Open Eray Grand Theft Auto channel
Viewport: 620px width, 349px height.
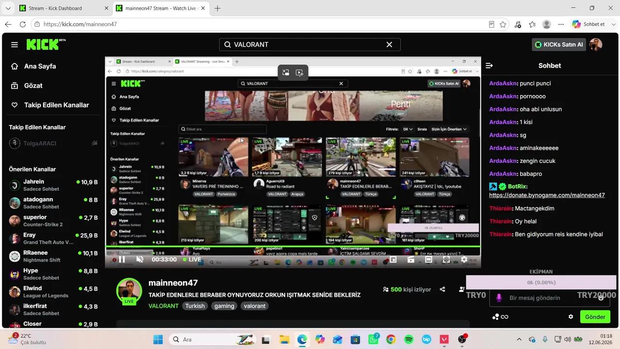click(x=53, y=238)
